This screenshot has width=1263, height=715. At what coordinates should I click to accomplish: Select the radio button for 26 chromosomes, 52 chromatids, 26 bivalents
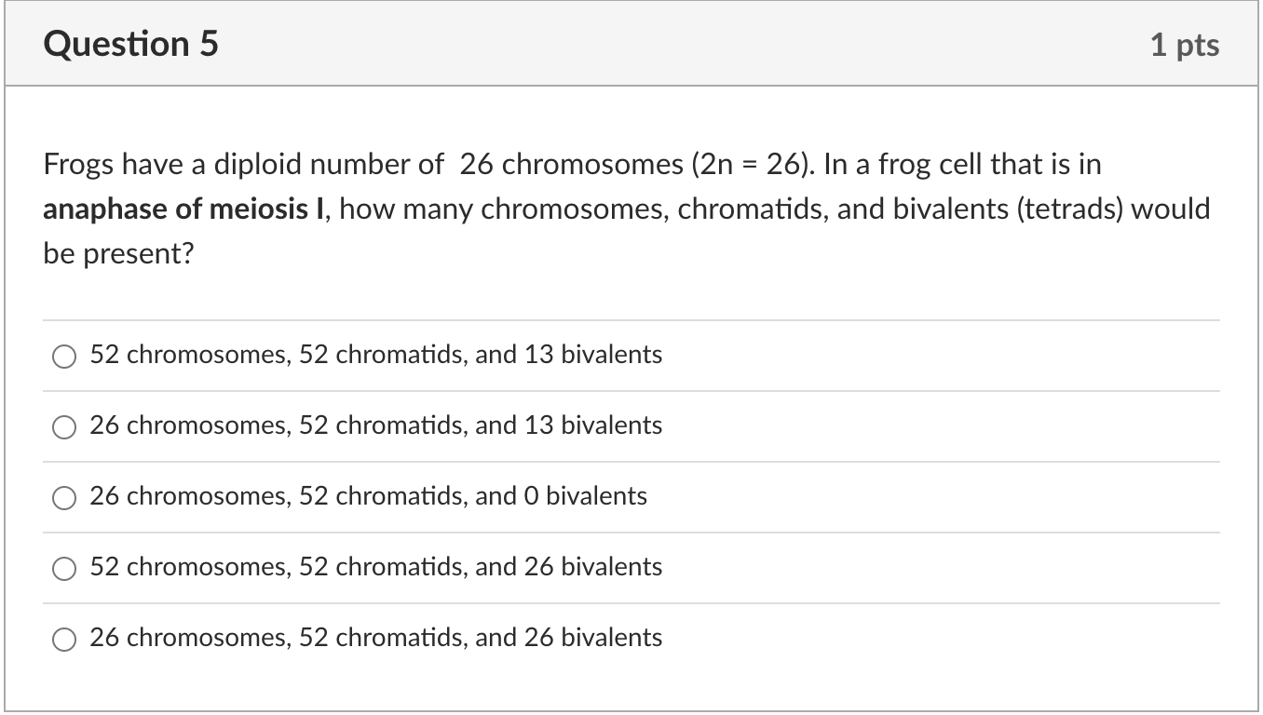tap(63, 640)
